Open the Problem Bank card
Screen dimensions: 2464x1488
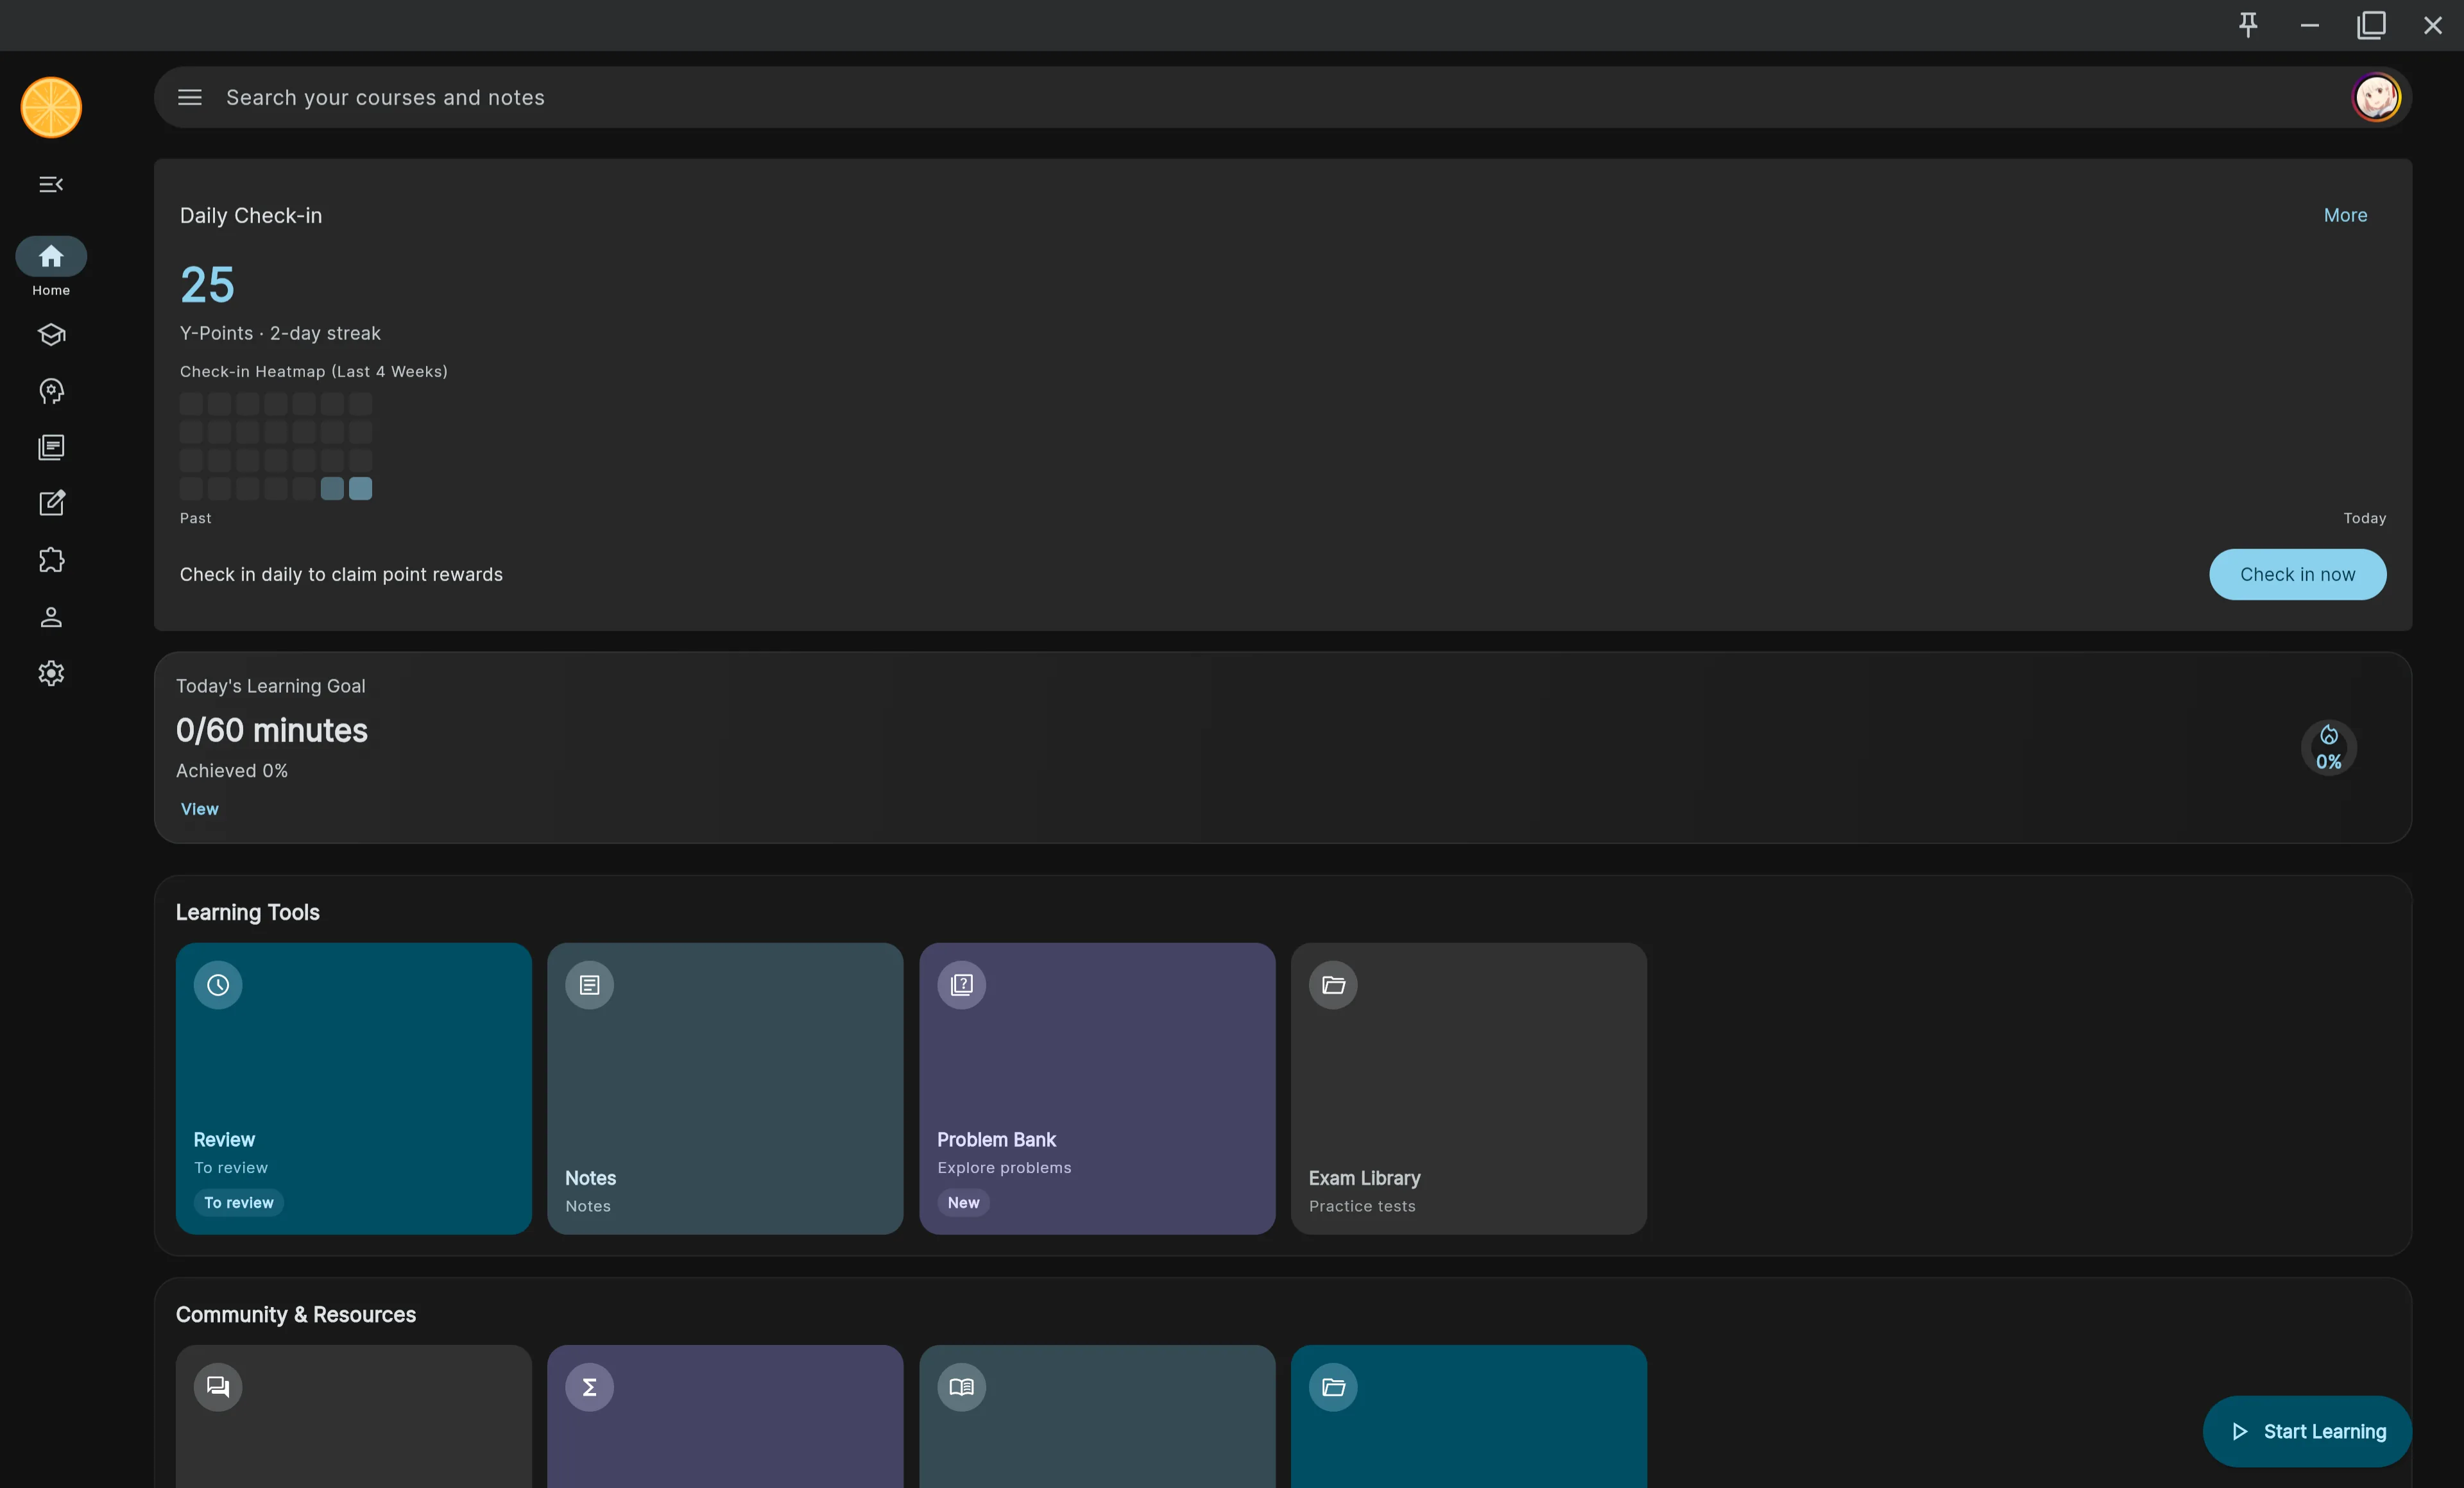tap(1097, 1087)
